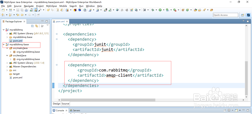Switch to the Source tab of pom.xml
This screenshot has width=252, height=114.
pyautogui.click(x=66, y=104)
